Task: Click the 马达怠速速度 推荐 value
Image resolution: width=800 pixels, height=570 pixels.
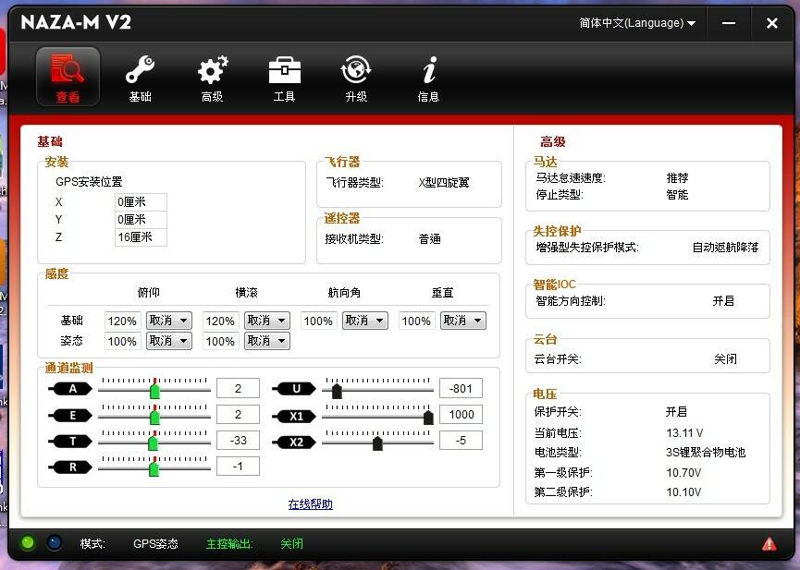Action: click(678, 178)
